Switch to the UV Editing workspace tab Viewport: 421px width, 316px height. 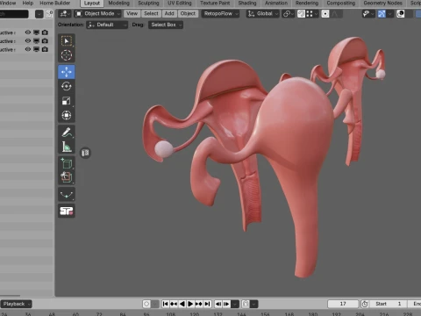(180, 4)
